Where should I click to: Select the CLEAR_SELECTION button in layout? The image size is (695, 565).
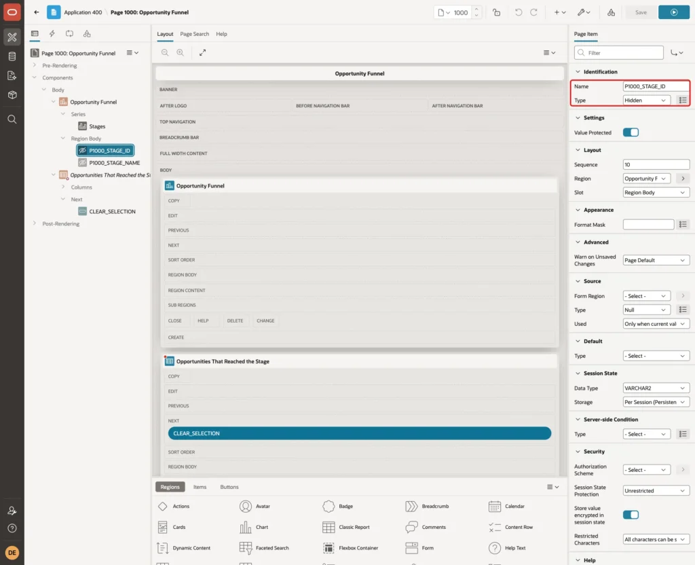click(x=360, y=434)
